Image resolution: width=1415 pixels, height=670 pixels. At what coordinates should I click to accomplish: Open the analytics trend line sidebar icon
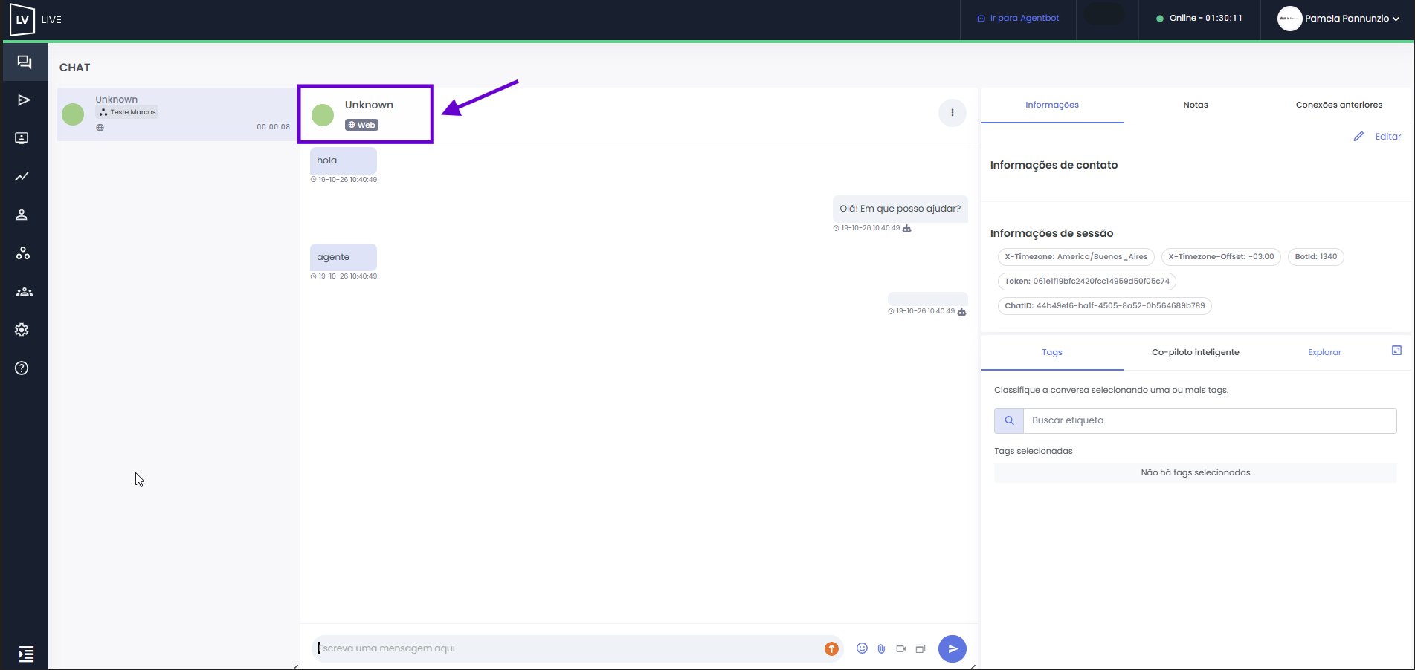point(22,176)
